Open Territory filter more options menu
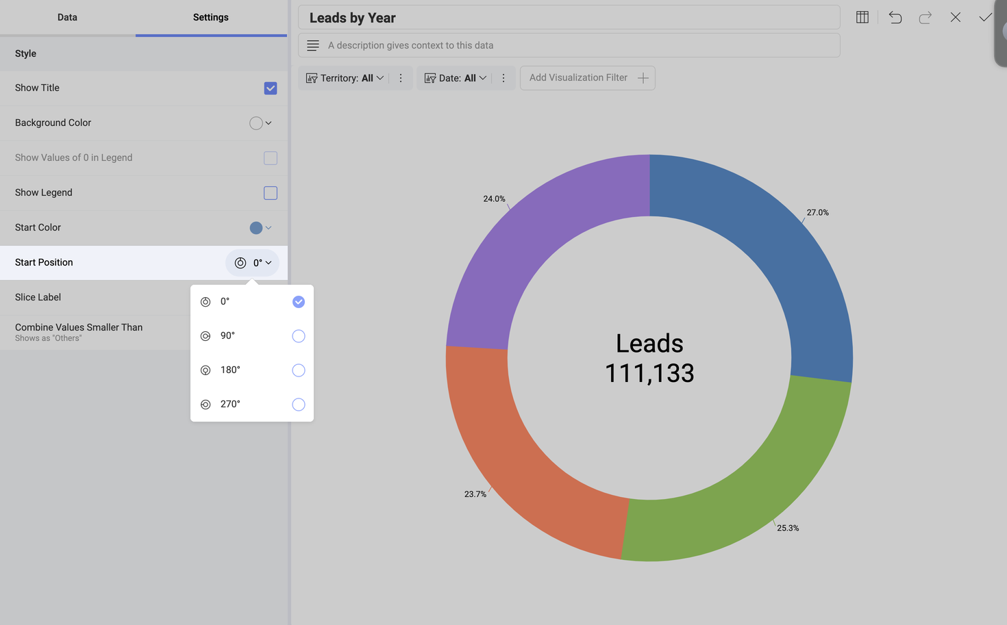This screenshot has width=1007, height=625. point(401,78)
